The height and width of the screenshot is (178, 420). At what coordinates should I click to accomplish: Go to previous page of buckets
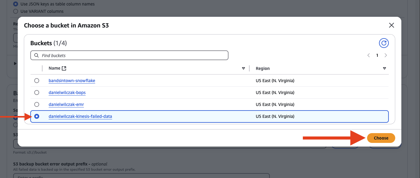click(369, 55)
